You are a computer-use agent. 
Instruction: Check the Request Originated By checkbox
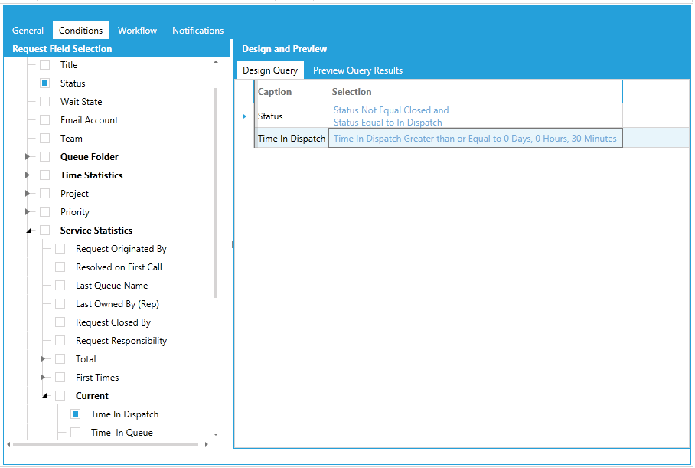(60, 249)
